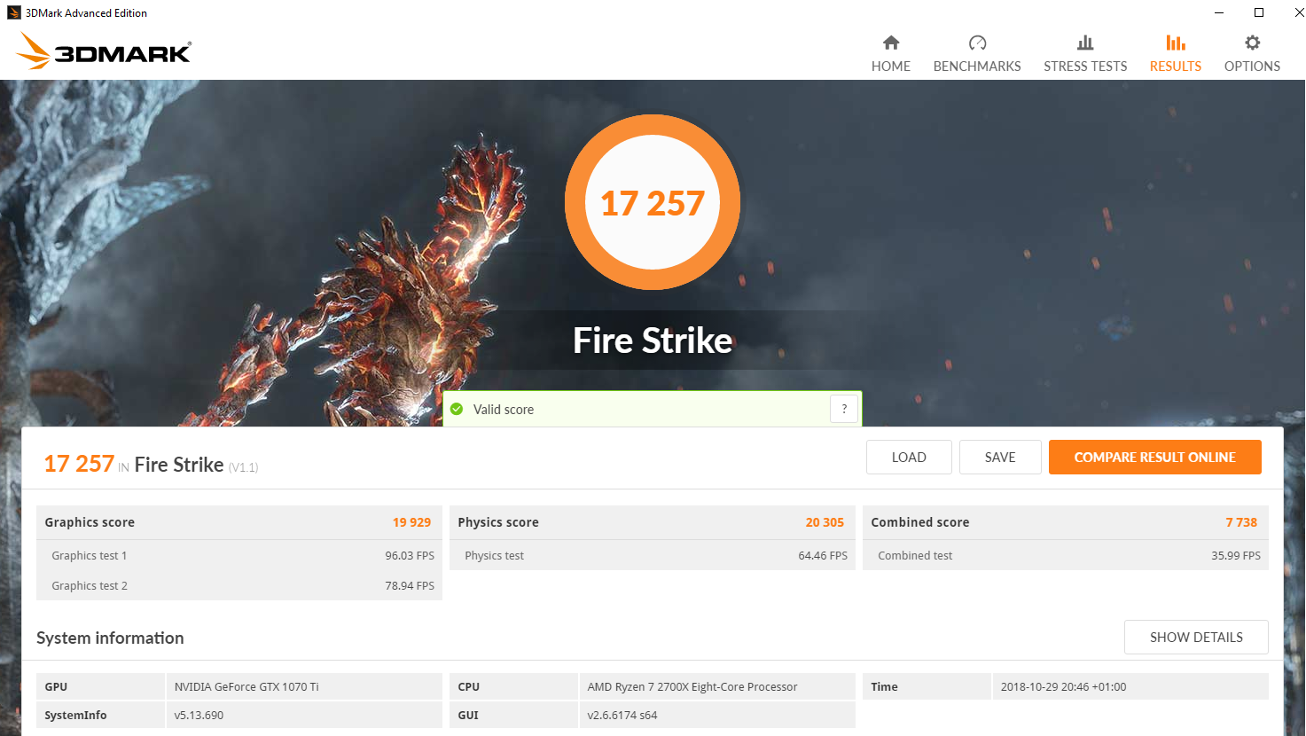Click the Options gear icon
The height and width of the screenshot is (736, 1306).
(x=1252, y=43)
